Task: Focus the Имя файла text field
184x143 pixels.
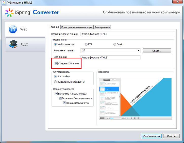Action: point(110,58)
